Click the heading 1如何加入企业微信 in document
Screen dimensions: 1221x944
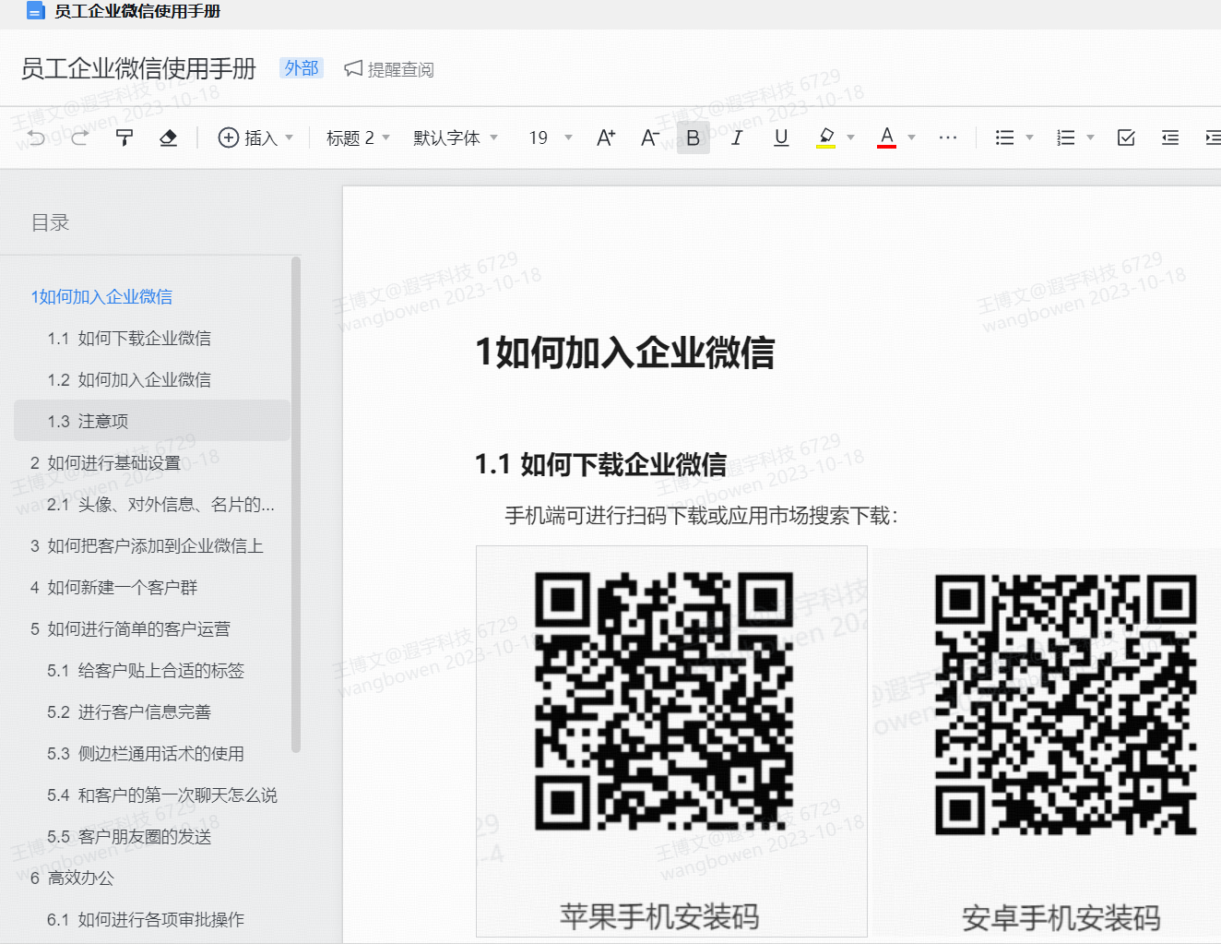pos(624,353)
